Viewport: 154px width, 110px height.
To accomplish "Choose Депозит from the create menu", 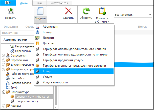I will pyautogui.click(x=74, y=38).
